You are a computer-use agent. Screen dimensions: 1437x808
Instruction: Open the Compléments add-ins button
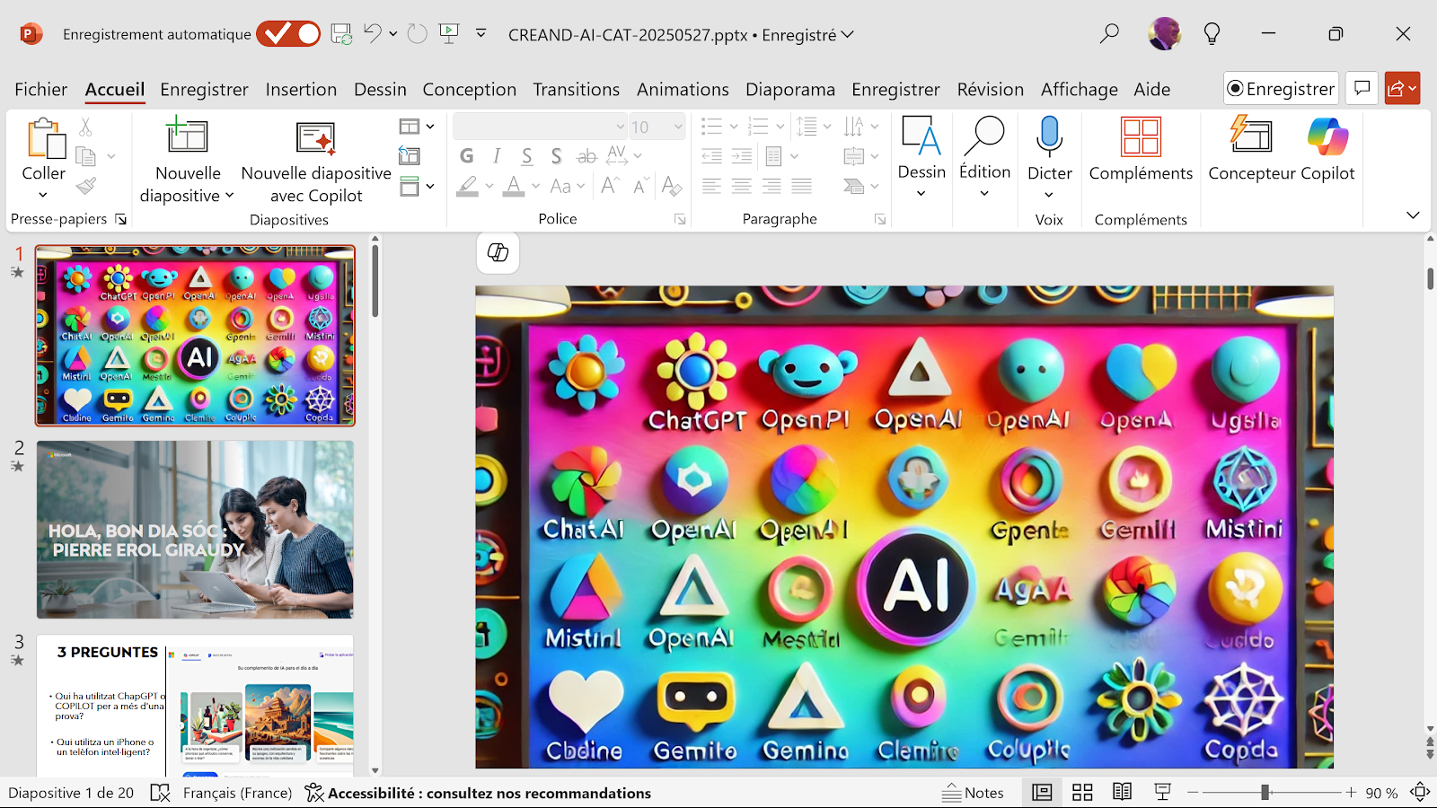tap(1141, 151)
